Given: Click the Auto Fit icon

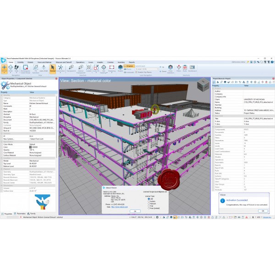Looking at the screenshot, I should (x=96, y=68).
